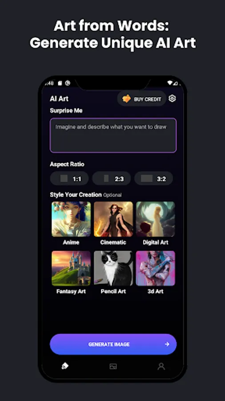
Task: Choose the Cinematic style thumbnail
Action: 113,219
